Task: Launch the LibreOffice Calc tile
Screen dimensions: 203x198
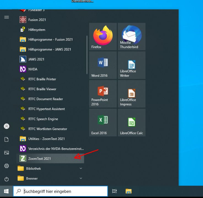Action: pyautogui.click(x=132, y=123)
